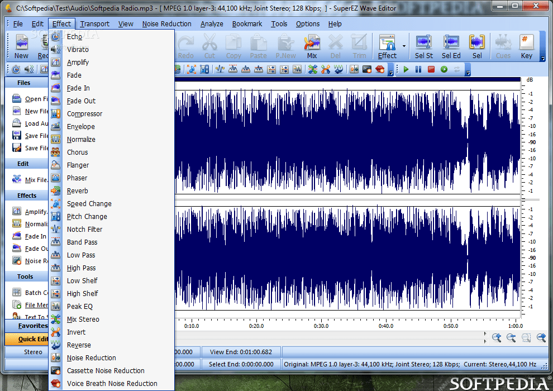Open the Effect button dropdown arrow
Screen dimensions: 553x391
point(404,47)
